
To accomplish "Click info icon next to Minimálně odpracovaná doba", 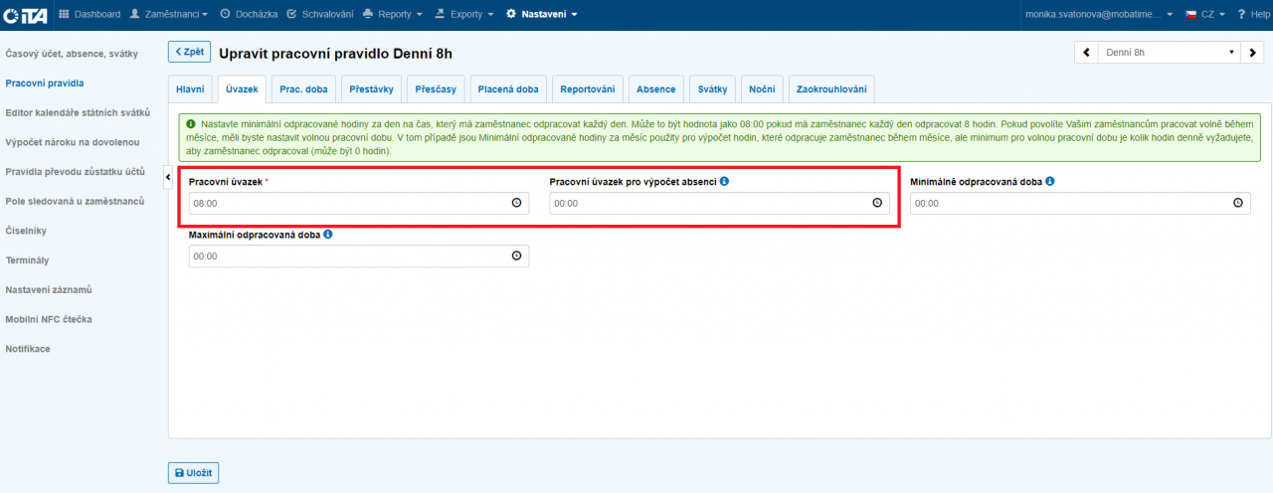I will (1050, 181).
